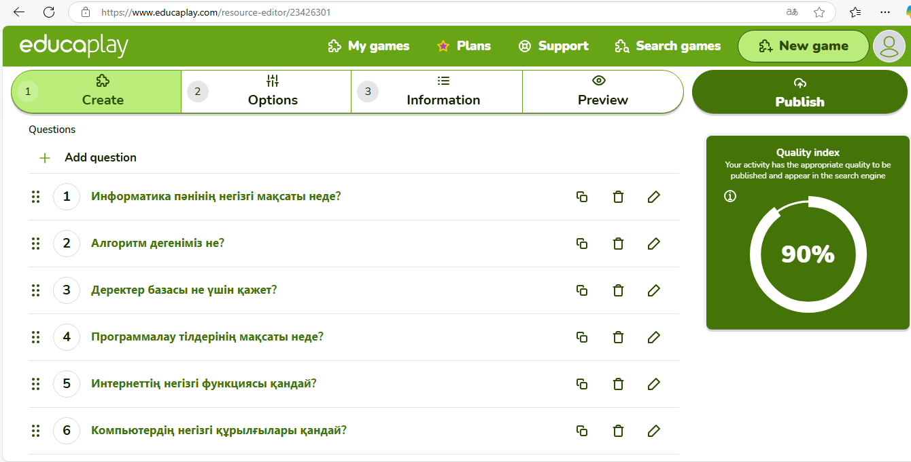911x462 pixels.
Task: Open My games in the header
Action: (x=368, y=46)
